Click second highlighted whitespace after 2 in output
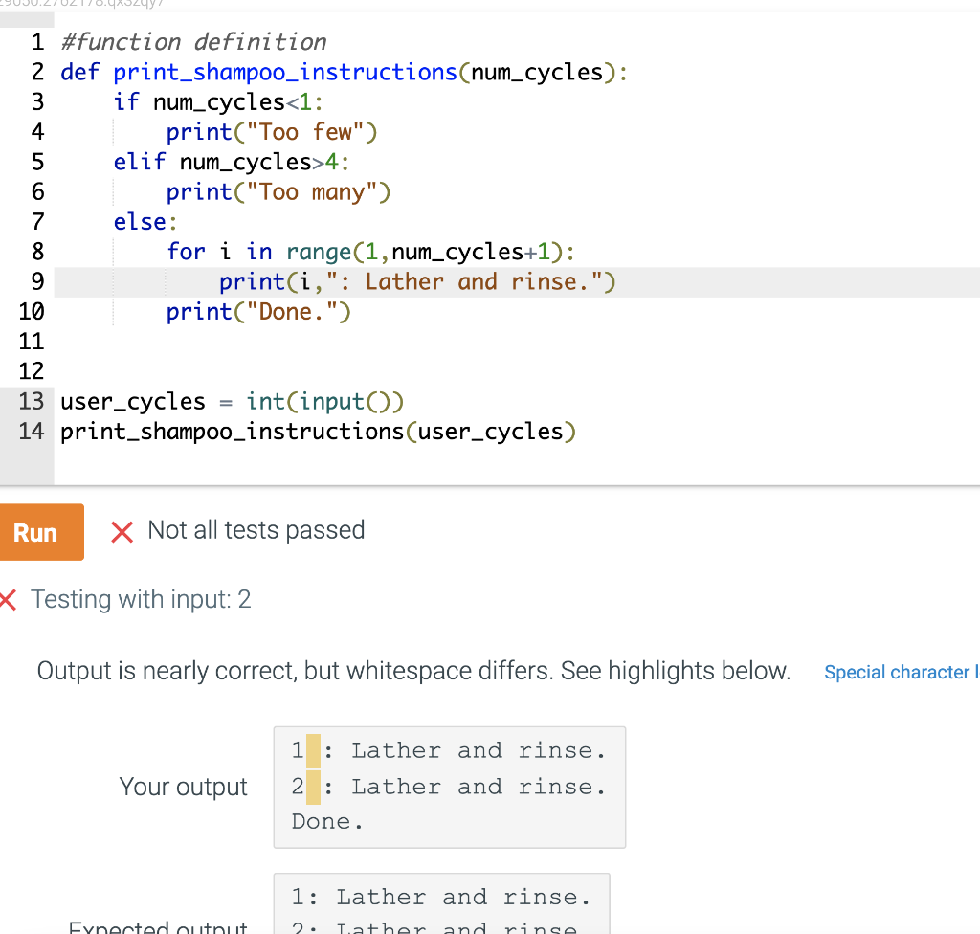The image size is (980, 934). pyautogui.click(x=313, y=787)
